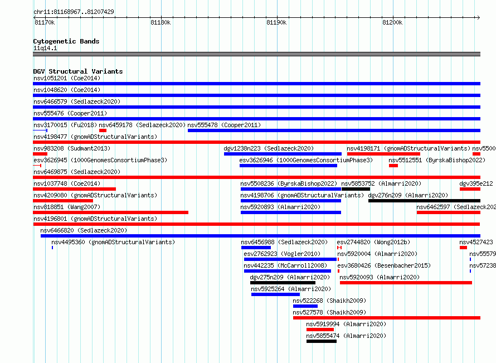Open nsv818851 (Wang2007) label
Screen dimensions: 496x363
point(67,207)
